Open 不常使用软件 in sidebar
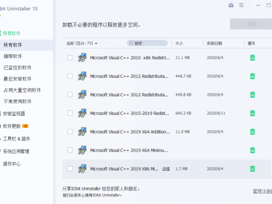The width and height of the screenshot is (272, 204). click(17, 101)
